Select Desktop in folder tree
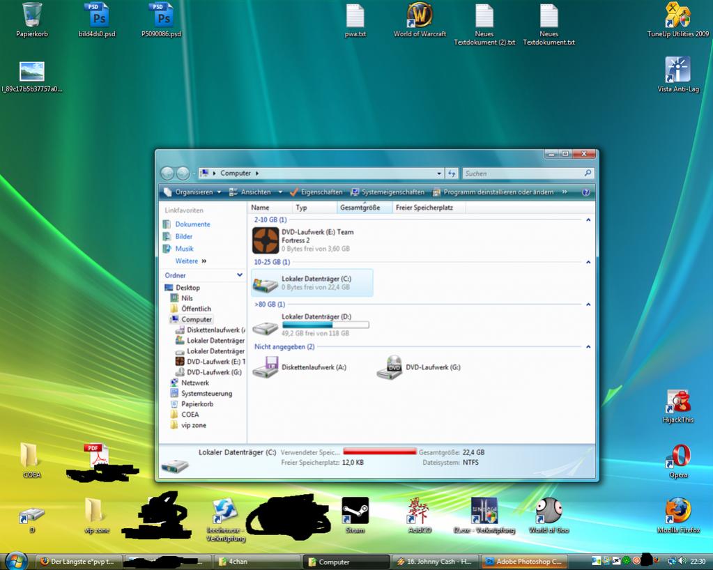This screenshot has width=713, height=570. [183, 288]
